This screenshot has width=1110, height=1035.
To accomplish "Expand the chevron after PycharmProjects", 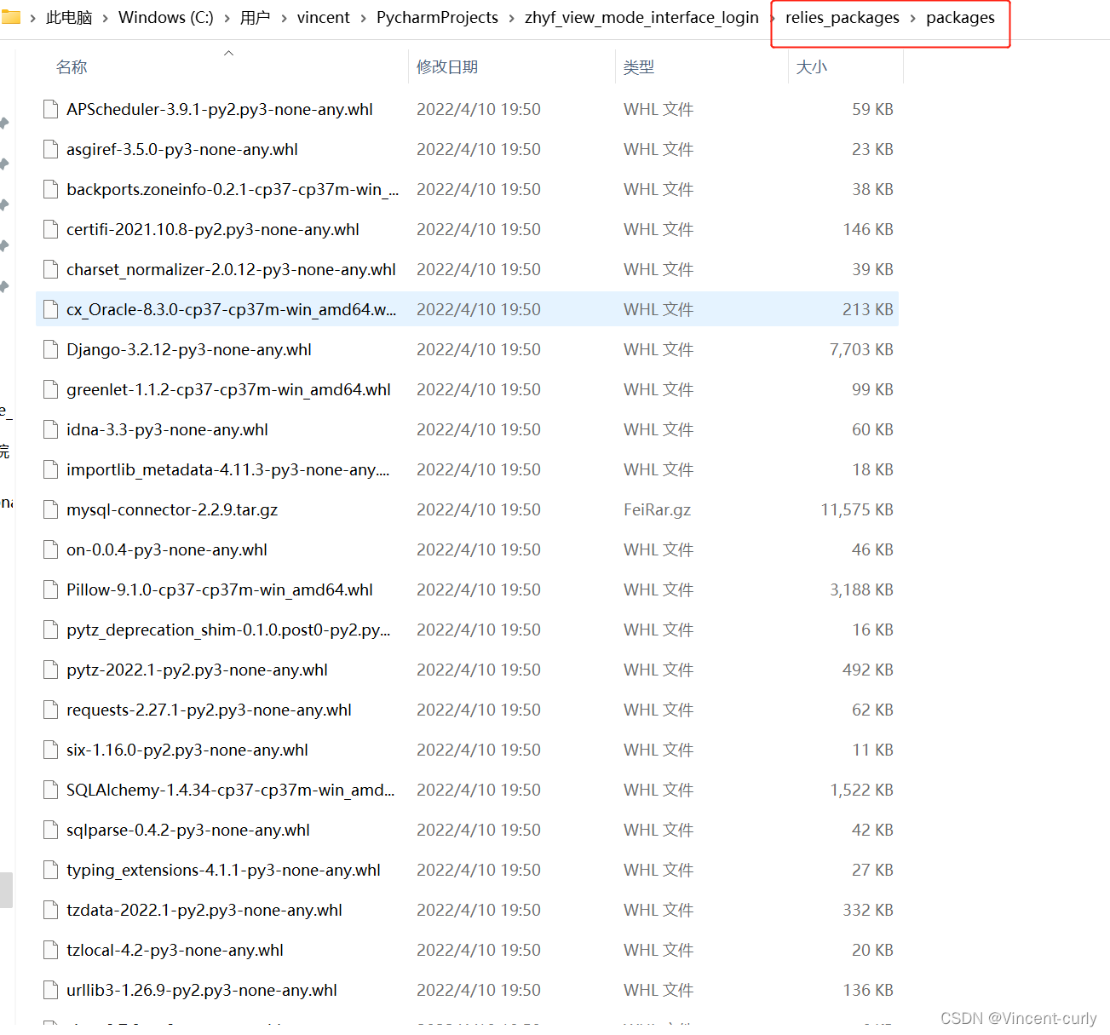I will (511, 18).
